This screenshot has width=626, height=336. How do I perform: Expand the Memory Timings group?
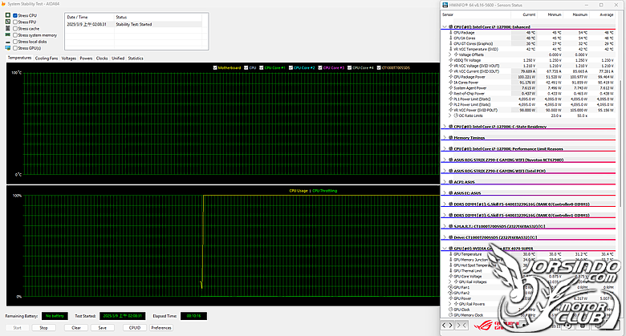(x=445, y=138)
